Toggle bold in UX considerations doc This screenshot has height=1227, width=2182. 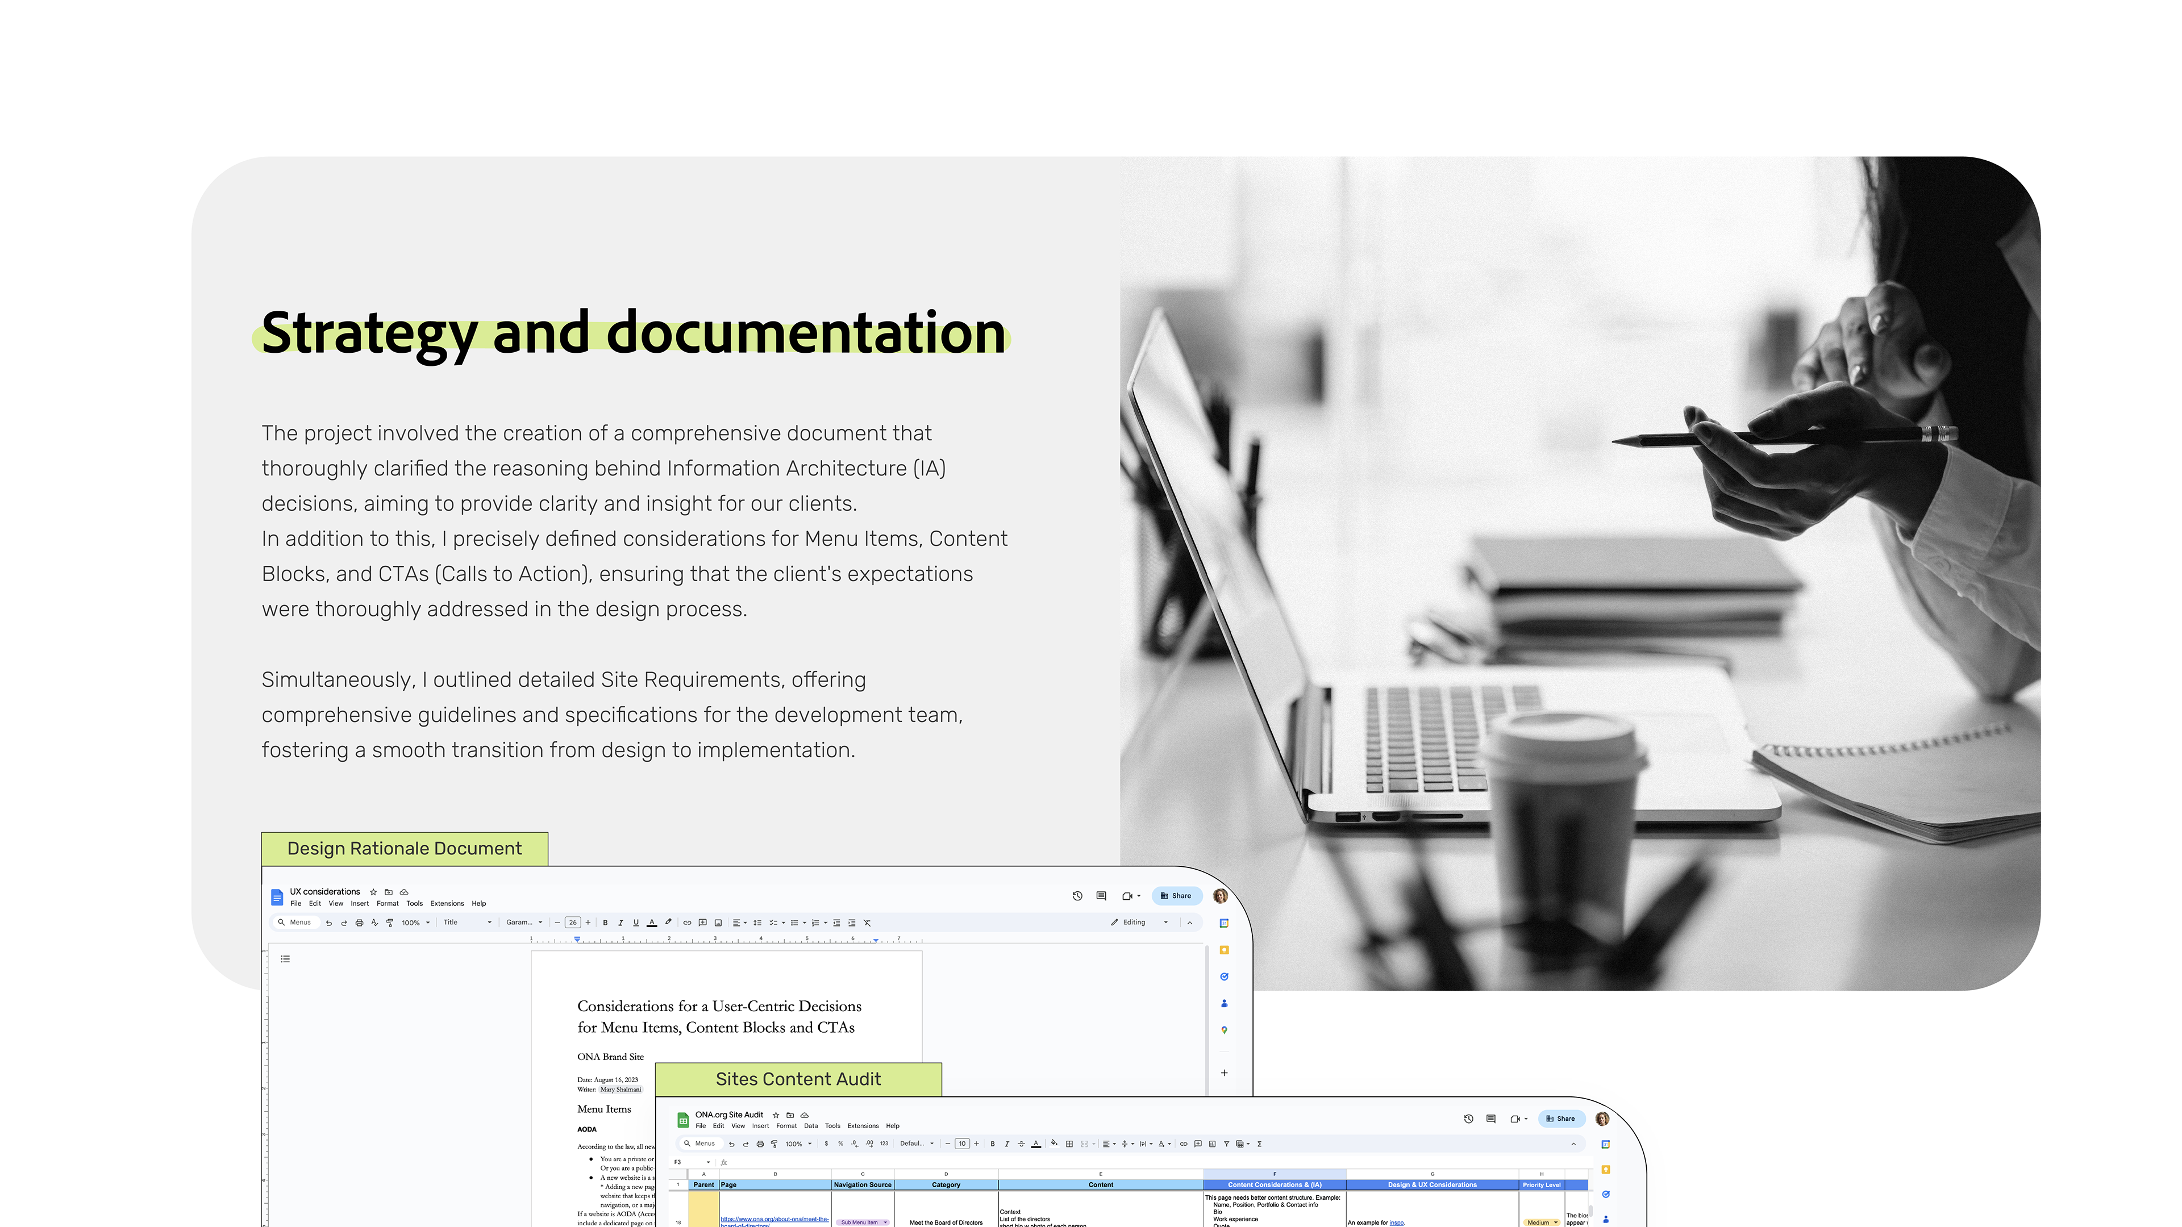(x=605, y=922)
